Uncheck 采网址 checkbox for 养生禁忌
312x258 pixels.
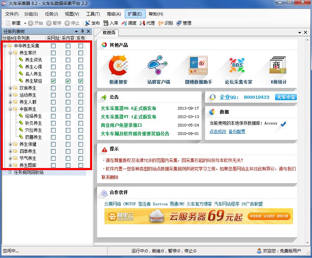[x=53, y=81]
